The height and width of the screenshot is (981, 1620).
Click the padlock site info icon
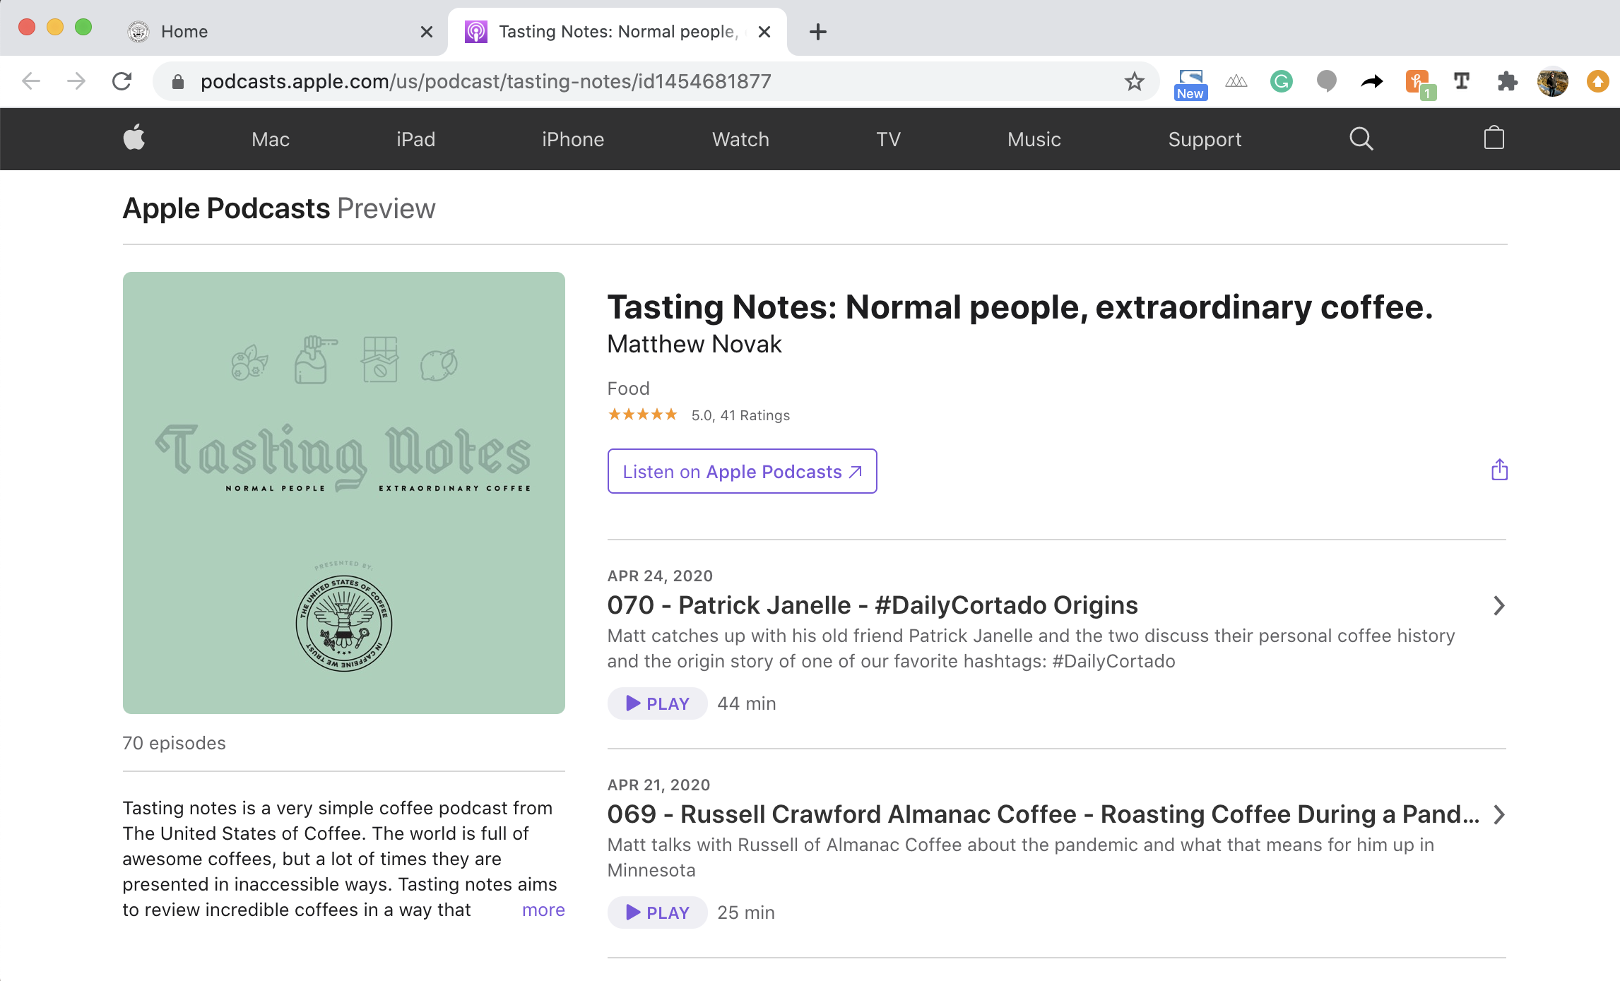[178, 82]
